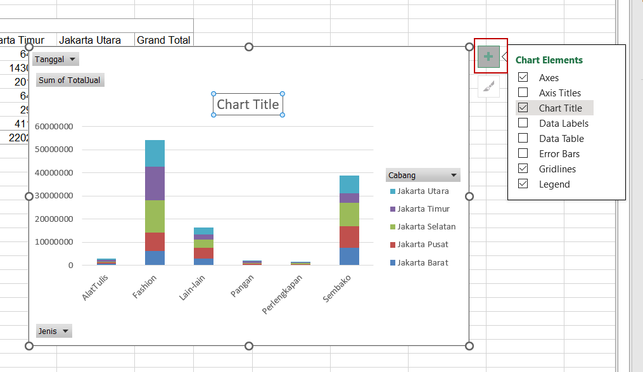Uncheck the Axes checkbox
Screen dimensions: 643x372
pos(523,77)
